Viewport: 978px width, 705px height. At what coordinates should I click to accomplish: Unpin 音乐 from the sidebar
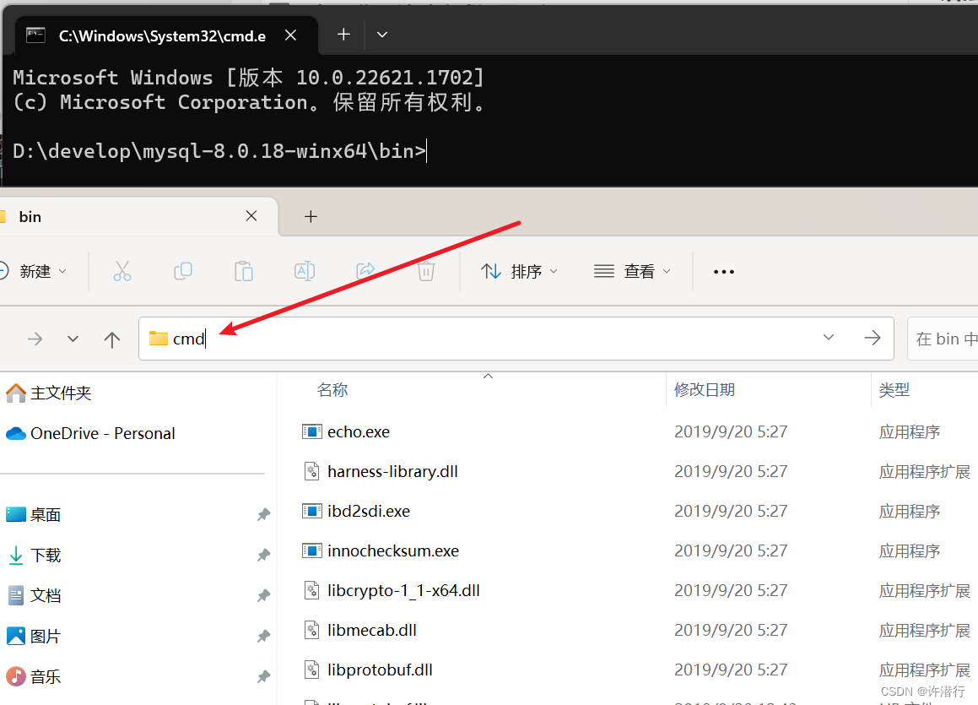(262, 675)
